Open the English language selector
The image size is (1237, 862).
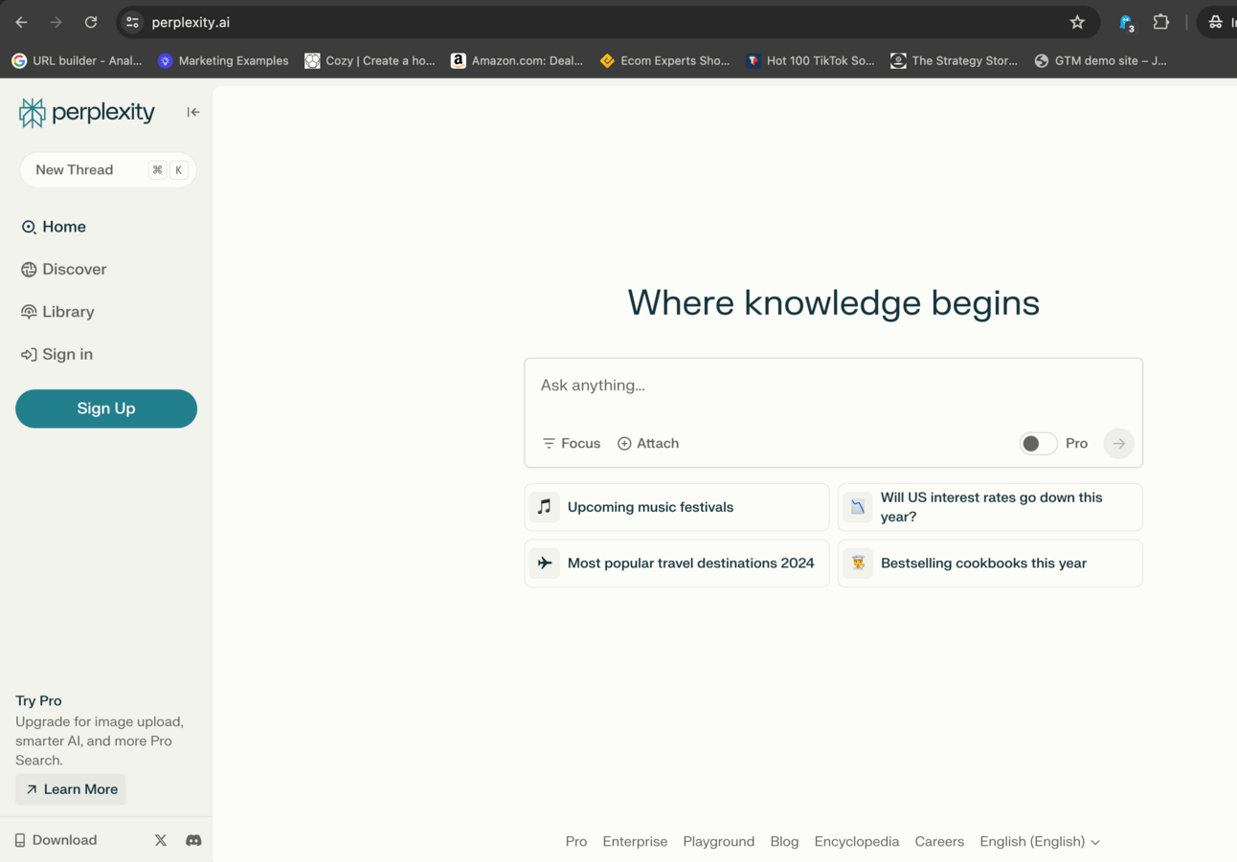tap(1040, 841)
